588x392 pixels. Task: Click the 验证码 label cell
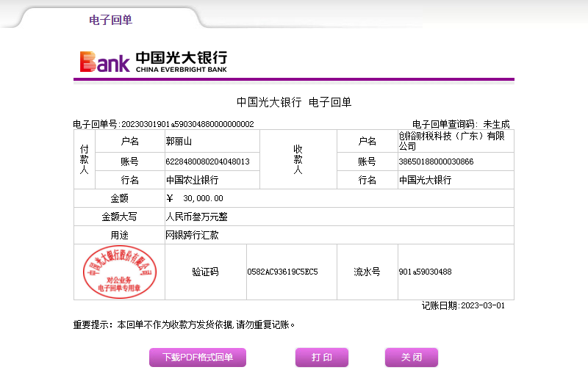point(206,272)
